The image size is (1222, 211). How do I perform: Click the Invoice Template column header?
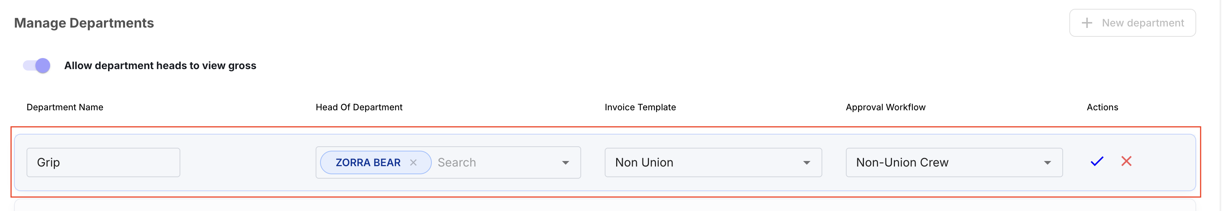click(640, 107)
